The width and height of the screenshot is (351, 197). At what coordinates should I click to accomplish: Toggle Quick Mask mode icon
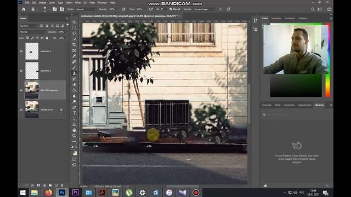pyautogui.click(x=74, y=159)
